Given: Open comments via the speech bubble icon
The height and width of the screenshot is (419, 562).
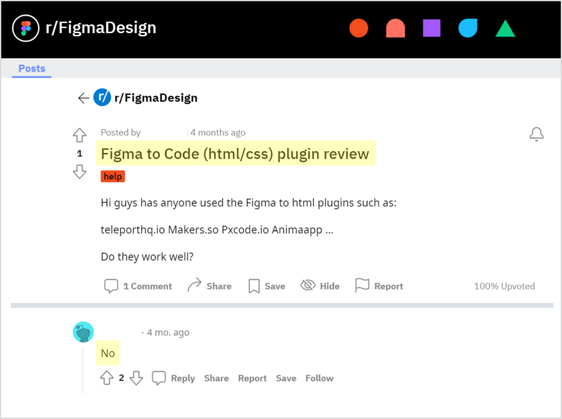Looking at the screenshot, I should click(111, 285).
